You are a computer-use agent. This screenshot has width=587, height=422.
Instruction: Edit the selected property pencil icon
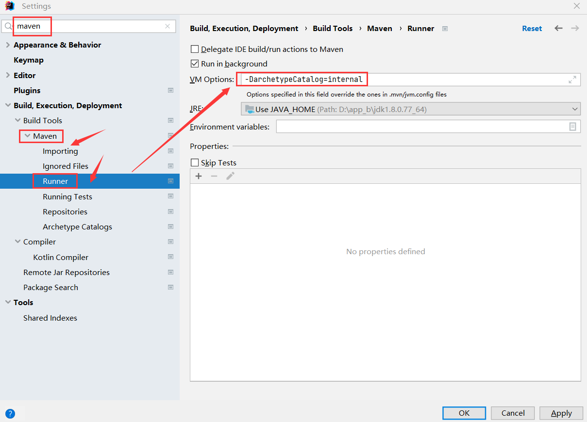pos(230,176)
